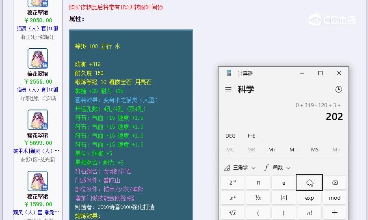Click the 门派条件: 普陀山 line
368x220 pixels.
coord(97,180)
